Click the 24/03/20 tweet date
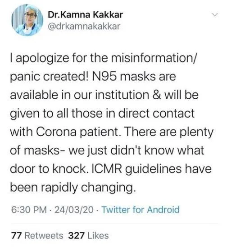Screen dimensions: 227x247 pyautogui.click(x=74, y=210)
